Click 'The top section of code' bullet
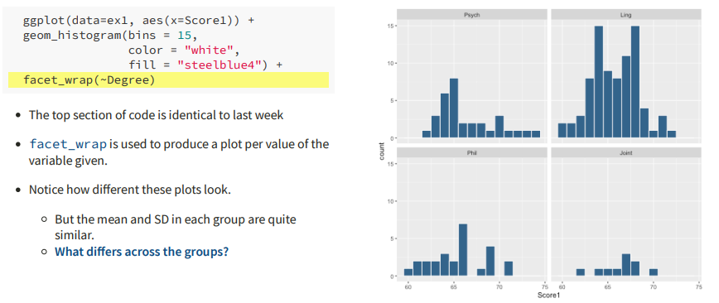 (156, 114)
